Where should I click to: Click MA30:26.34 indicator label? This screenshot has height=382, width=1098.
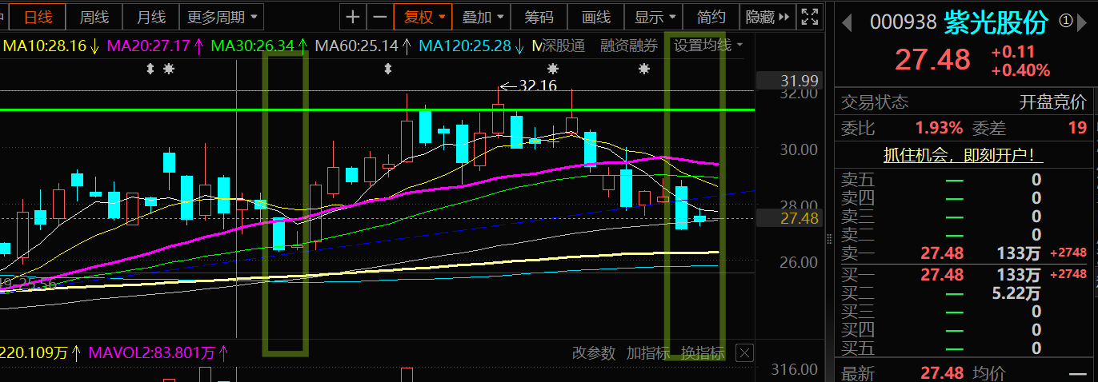click(259, 46)
